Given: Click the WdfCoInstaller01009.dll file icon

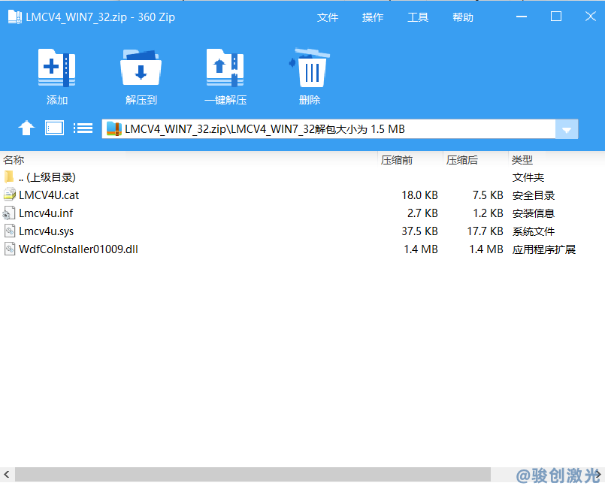Looking at the screenshot, I should pos(10,249).
